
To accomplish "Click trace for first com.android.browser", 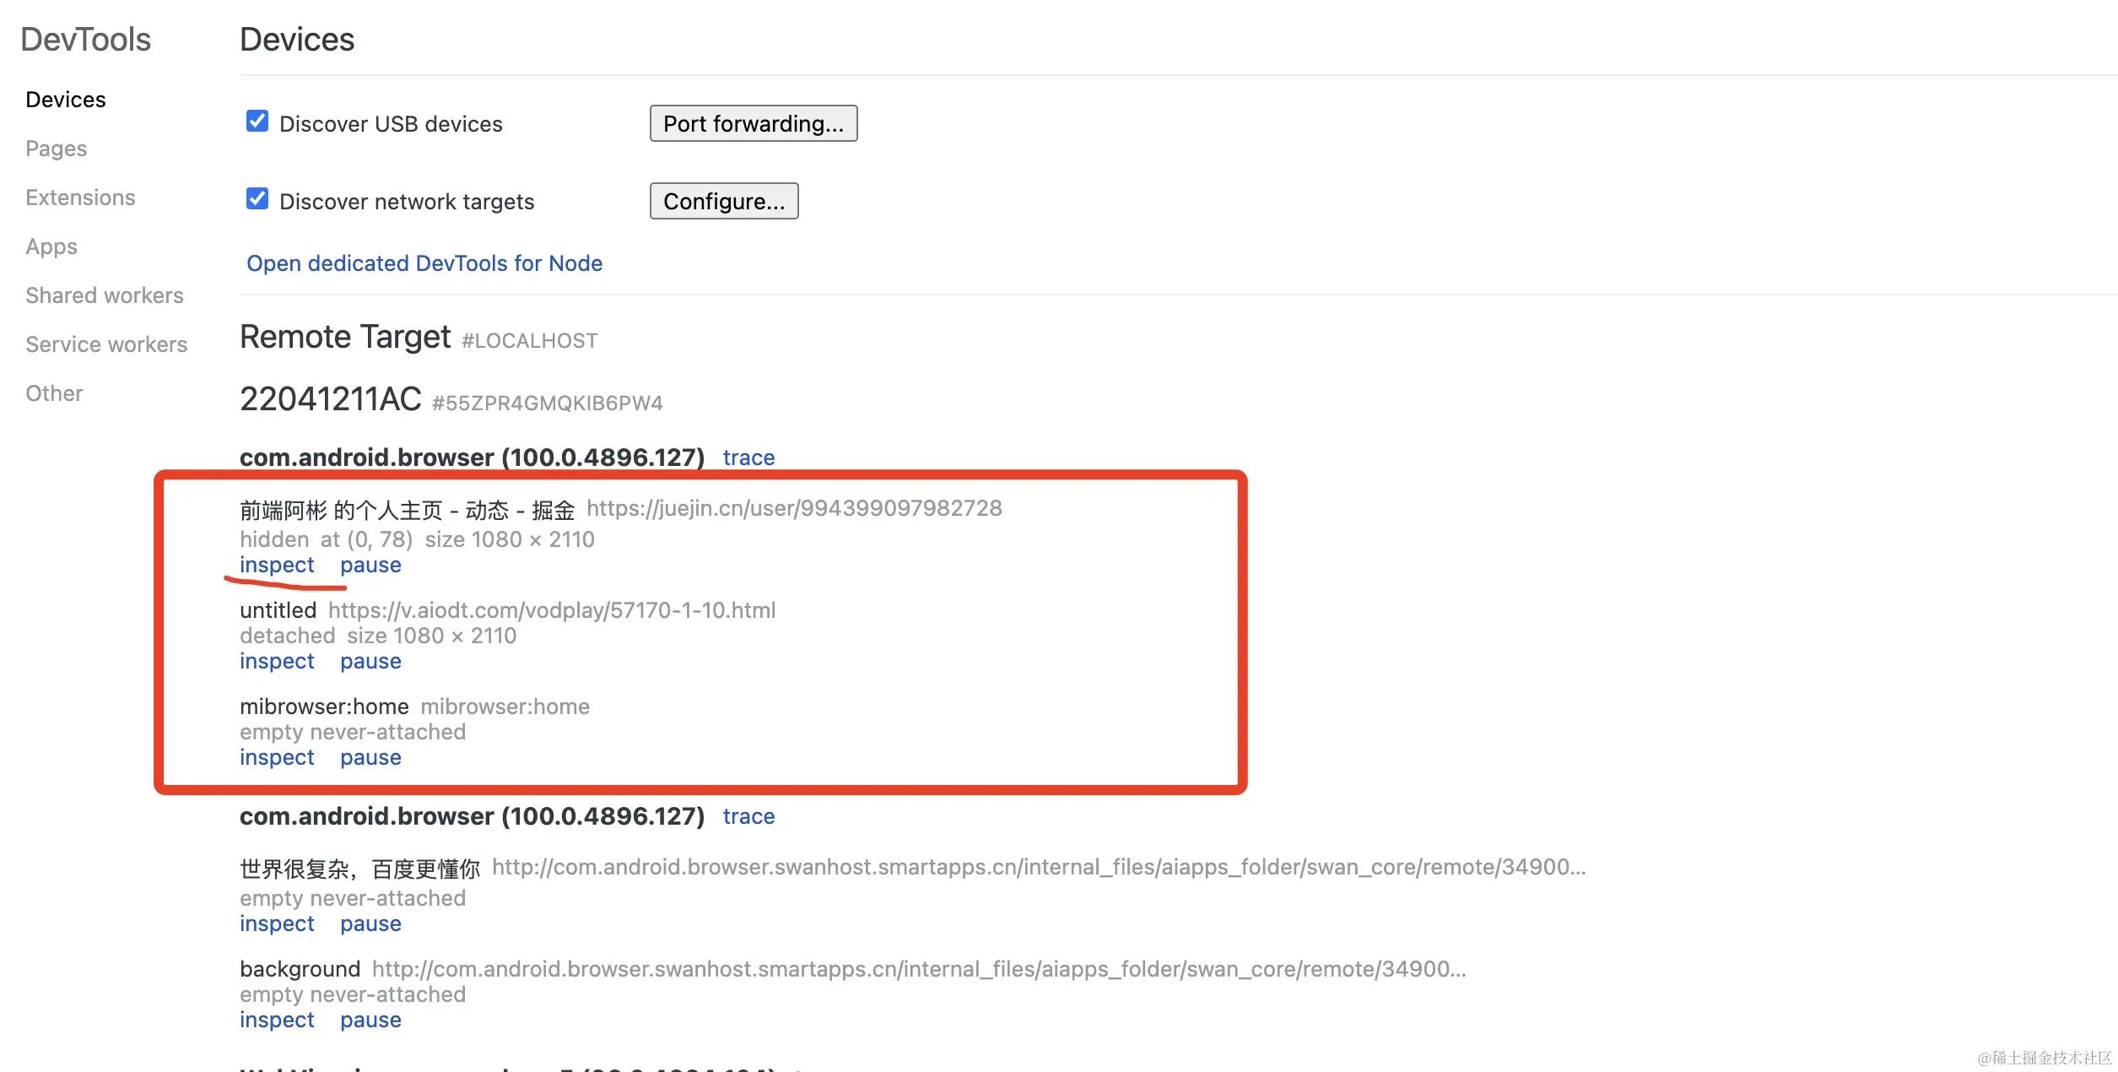I will click(748, 457).
